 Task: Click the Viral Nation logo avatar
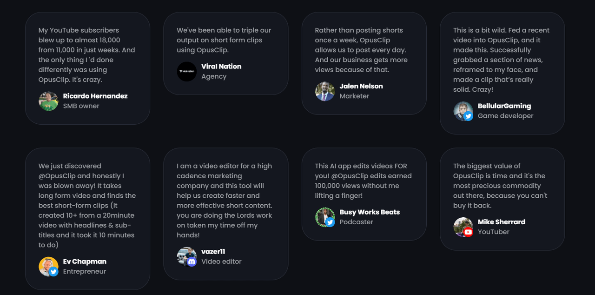click(x=186, y=71)
